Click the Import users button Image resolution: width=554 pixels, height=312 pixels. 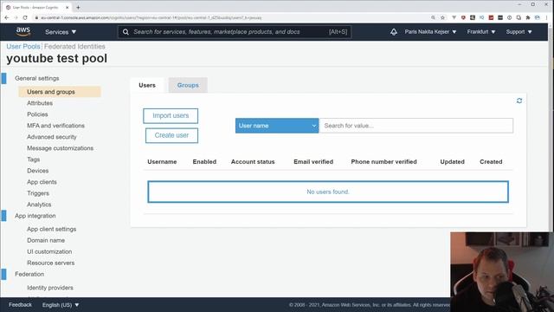click(171, 115)
